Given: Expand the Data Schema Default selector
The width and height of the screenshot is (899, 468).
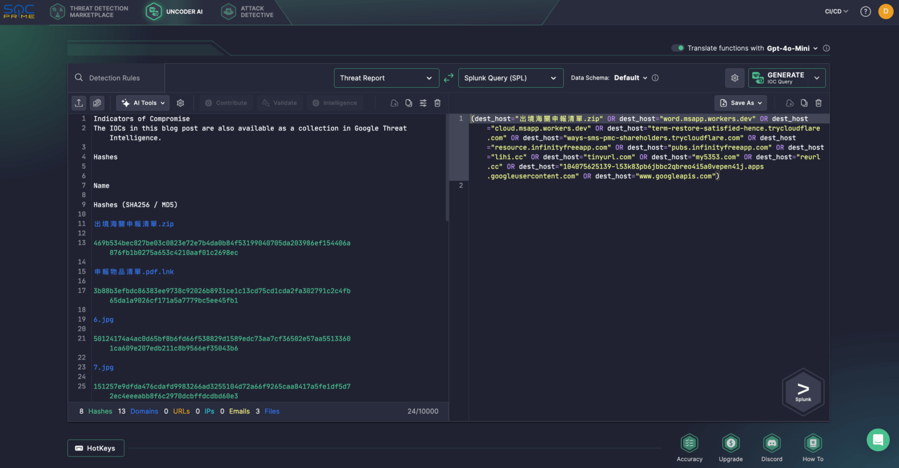Looking at the screenshot, I should (x=630, y=78).
